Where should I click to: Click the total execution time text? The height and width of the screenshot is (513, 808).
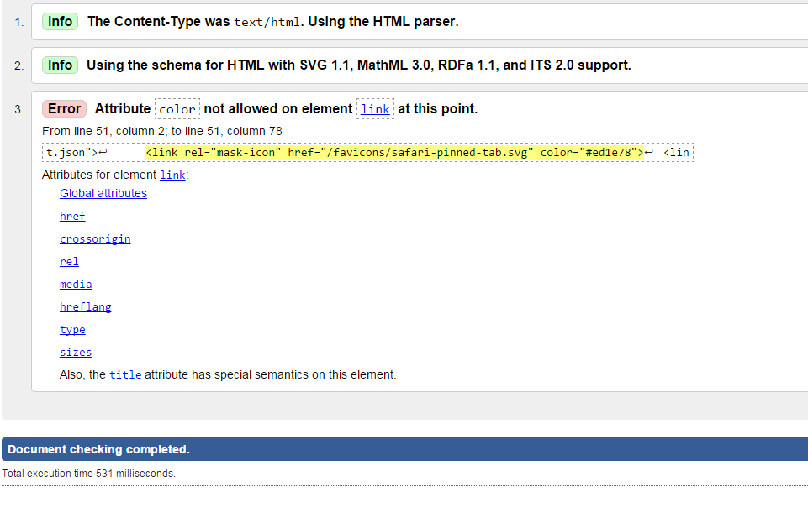click(88, 474)
